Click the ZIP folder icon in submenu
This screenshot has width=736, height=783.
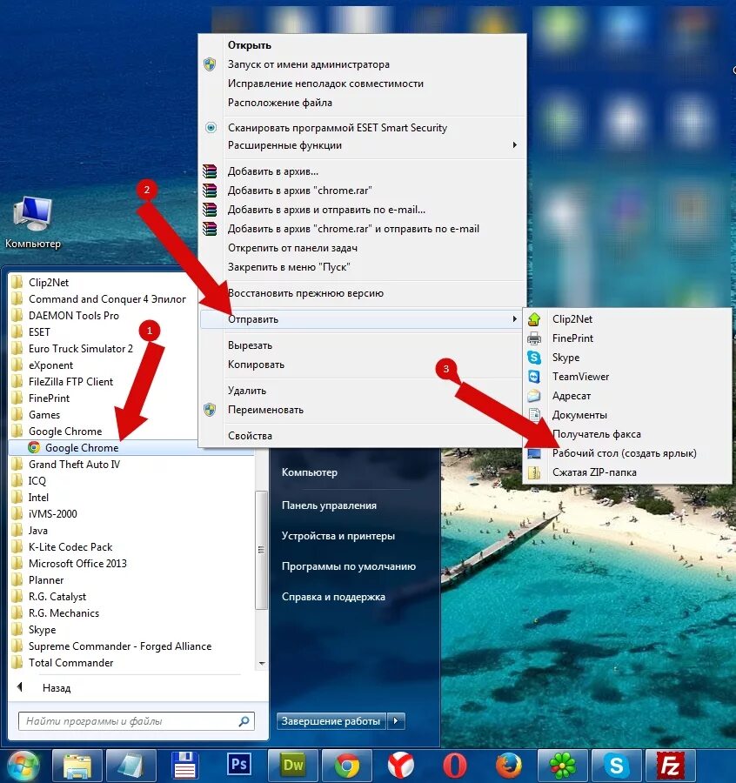pos(534,472)
